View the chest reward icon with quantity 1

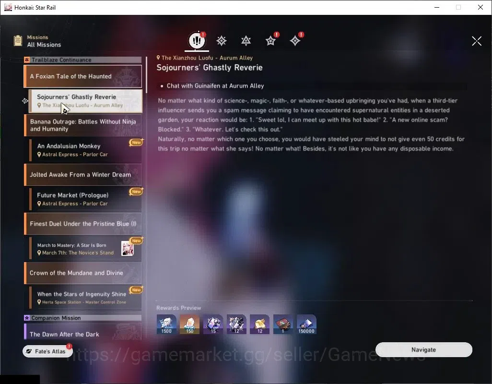click(283, 324)
